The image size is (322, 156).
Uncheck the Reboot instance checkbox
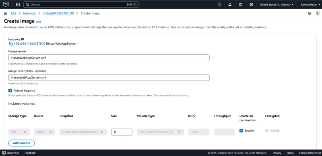click(10, 91)
